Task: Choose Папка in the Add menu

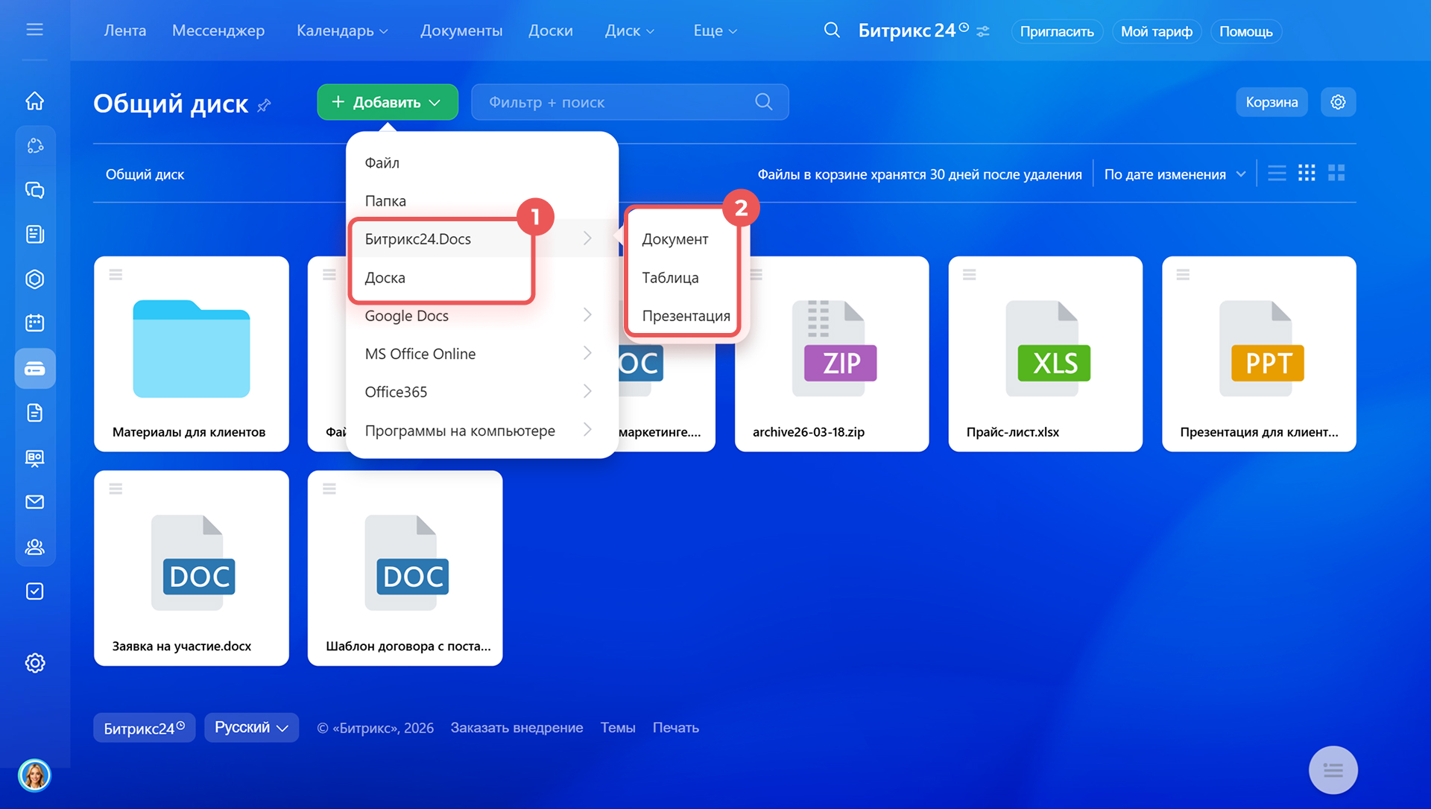Action: tap(385, 201)
